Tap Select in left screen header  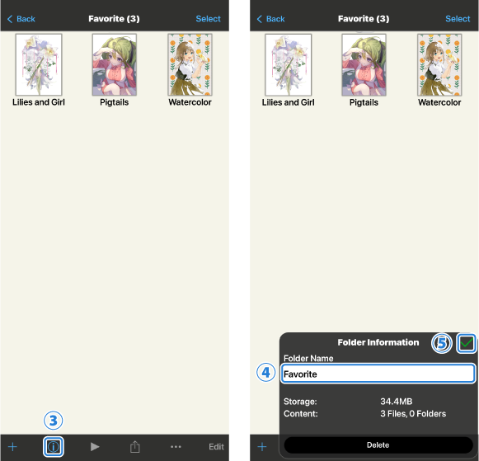pyautogui.click(x=208, y=19)
